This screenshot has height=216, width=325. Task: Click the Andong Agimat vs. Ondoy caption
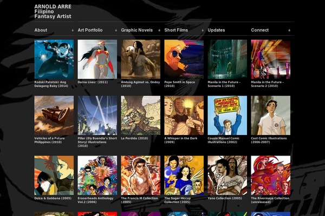140,84
